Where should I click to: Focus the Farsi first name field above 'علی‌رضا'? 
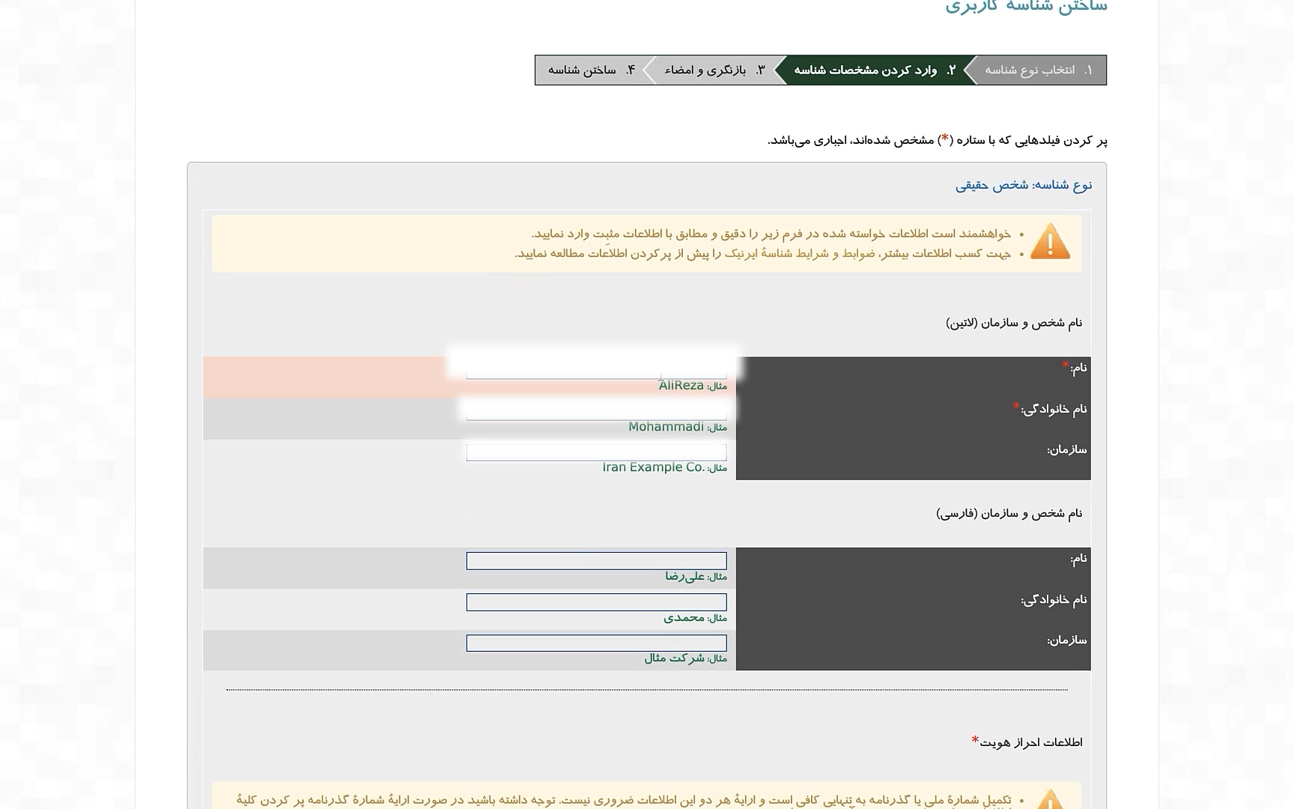tap(596, 561)
